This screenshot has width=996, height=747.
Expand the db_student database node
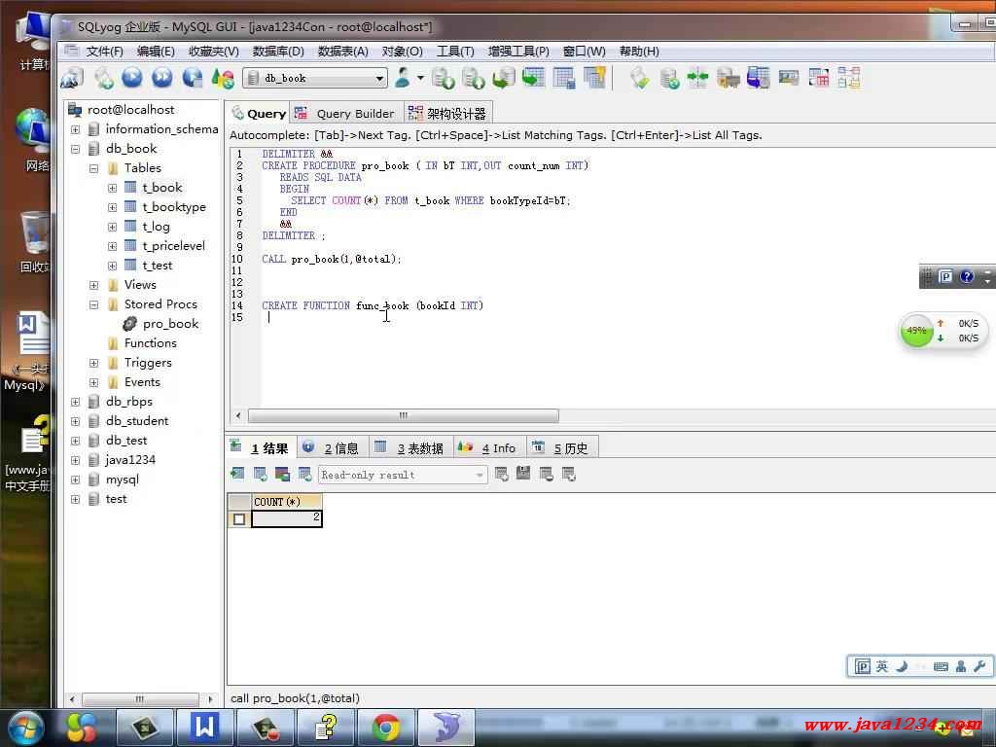point(75,421)
